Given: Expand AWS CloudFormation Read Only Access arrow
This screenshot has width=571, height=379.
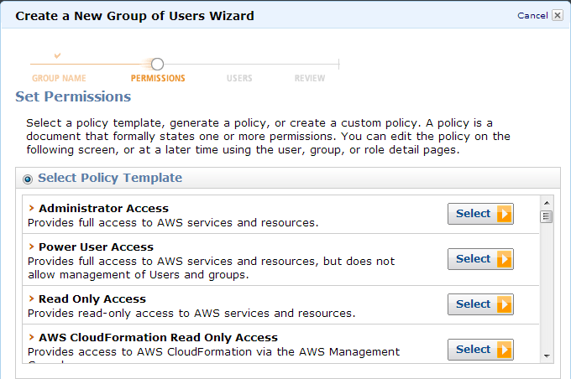Looking at the screenshot, I should pos(32,337).
